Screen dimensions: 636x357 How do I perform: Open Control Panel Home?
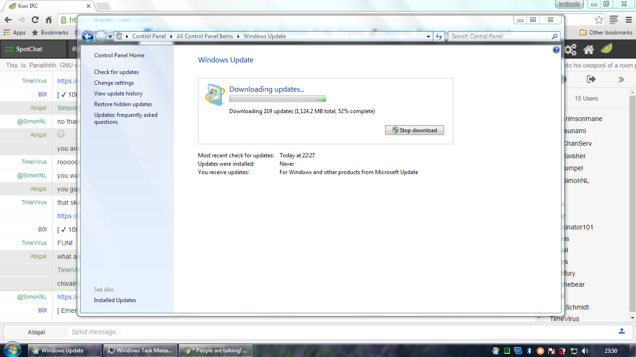pyautogui.click(x=119, y=55)
